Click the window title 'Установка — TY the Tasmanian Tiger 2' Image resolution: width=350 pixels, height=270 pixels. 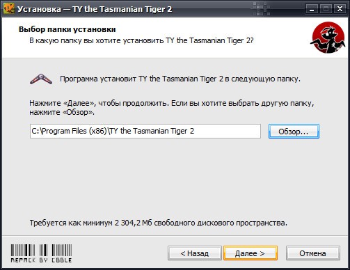tap(95, 9)
